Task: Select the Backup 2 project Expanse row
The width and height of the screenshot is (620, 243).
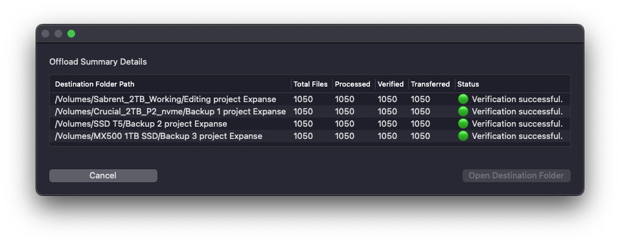Action: (310, 123)
